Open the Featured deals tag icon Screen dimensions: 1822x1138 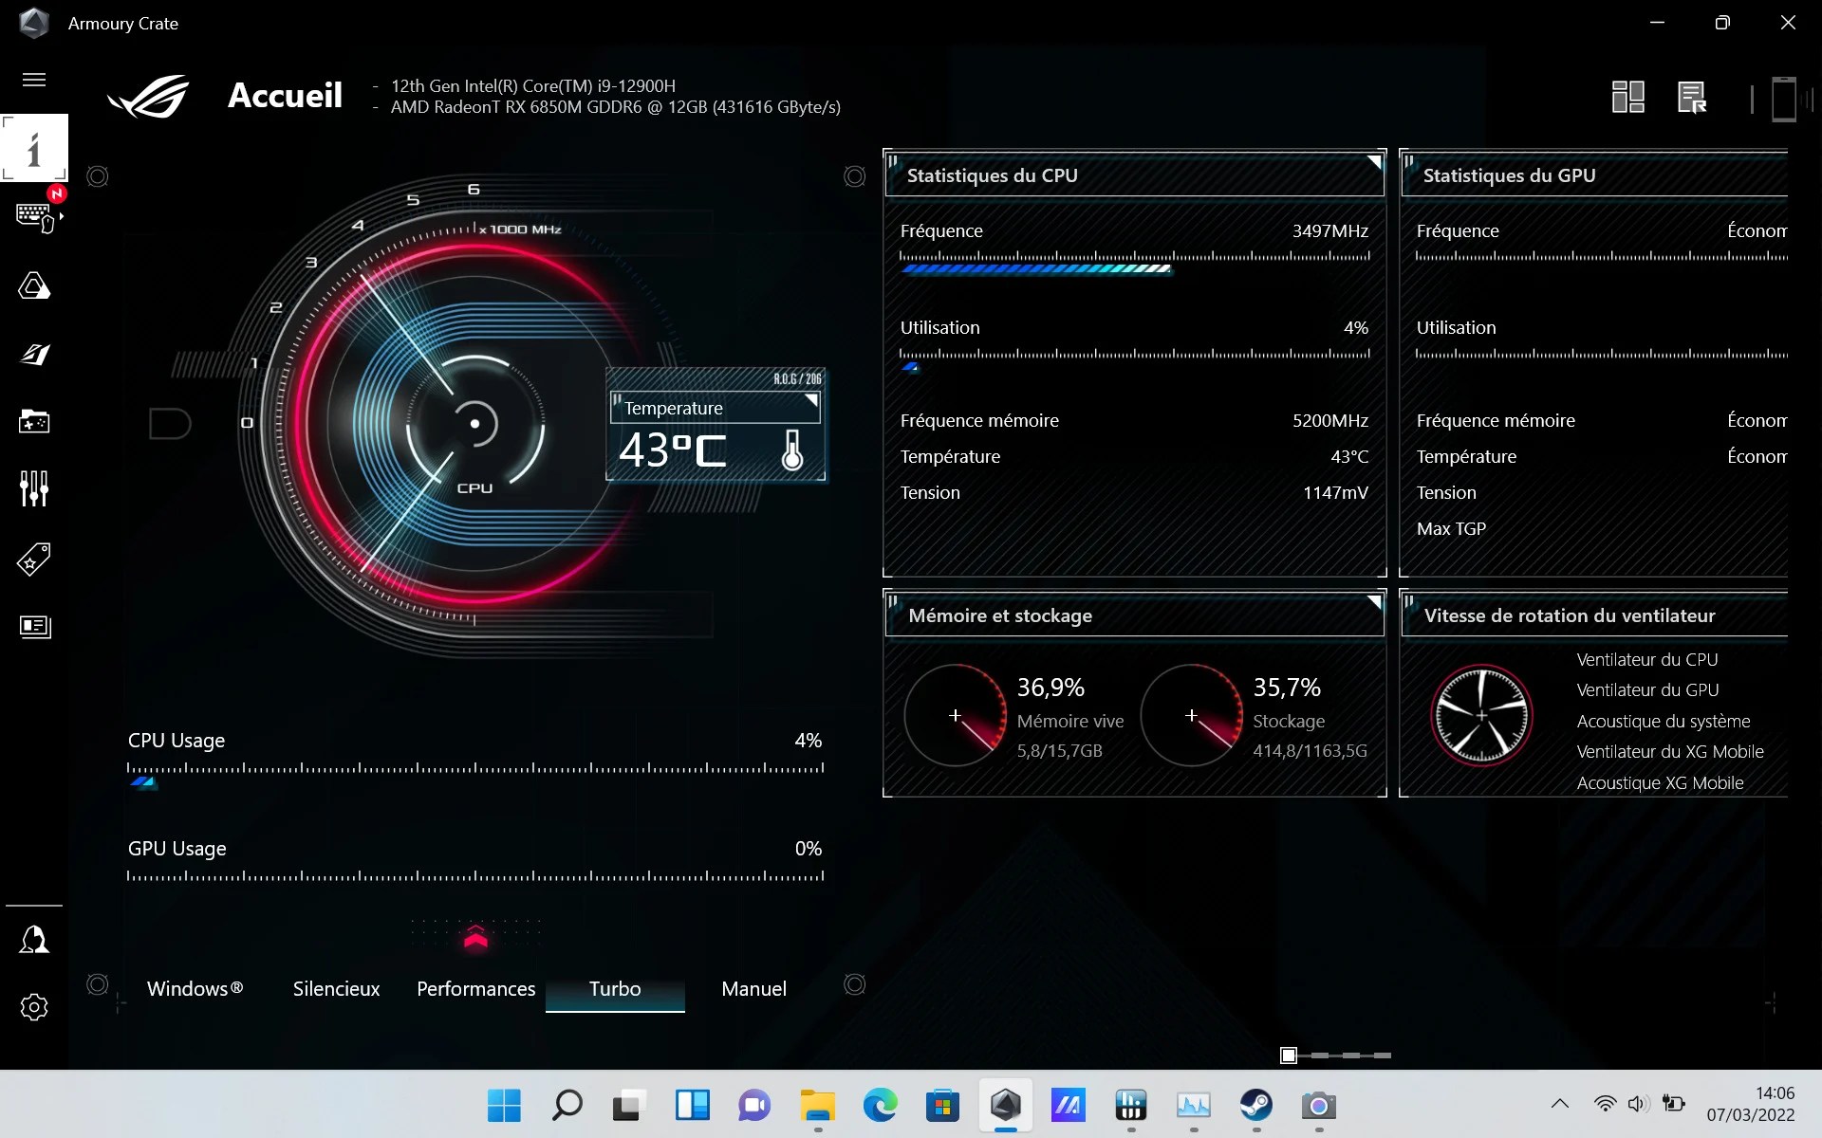pyautogui.click(x=34, y=559)
